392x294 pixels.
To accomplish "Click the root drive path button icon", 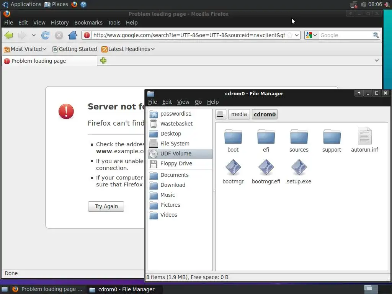I will (x=220, y=114).
